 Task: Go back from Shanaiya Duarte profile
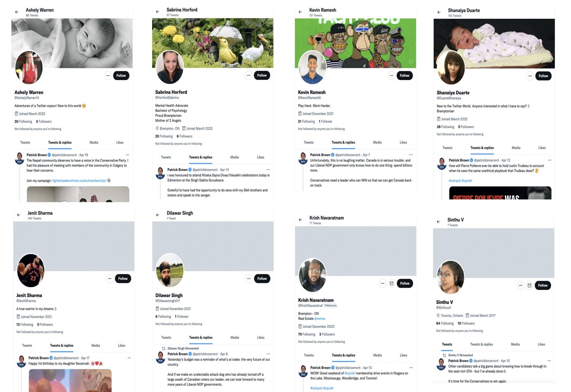pos(439,13)
